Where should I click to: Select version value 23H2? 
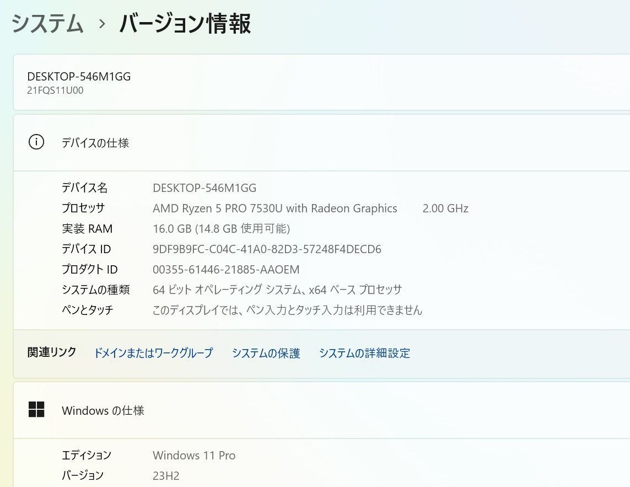pyautogui.click(x=166, y=476)
